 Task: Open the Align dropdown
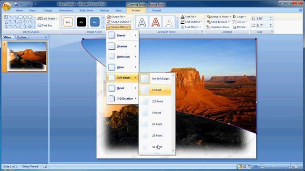pos(239,17)
